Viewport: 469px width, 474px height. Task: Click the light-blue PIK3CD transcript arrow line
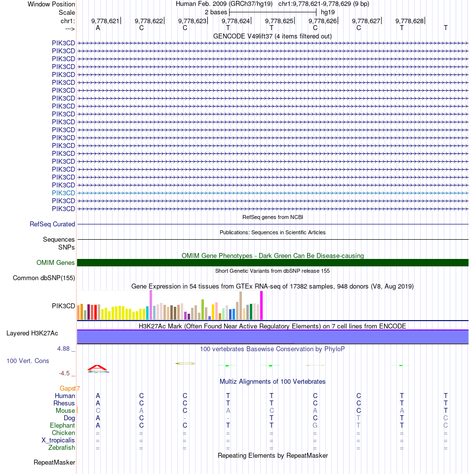[x=273, y=193]
